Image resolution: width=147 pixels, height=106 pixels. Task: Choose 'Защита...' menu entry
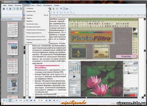tap(36, 18)
